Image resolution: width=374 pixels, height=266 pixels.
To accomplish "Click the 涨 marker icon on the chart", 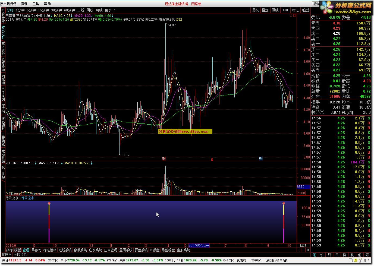I will (x=164, y=159).
